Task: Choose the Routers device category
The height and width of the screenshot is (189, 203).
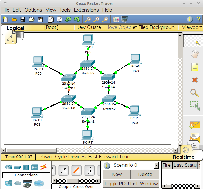Action: pyautogui.click(x=9, y=167)
